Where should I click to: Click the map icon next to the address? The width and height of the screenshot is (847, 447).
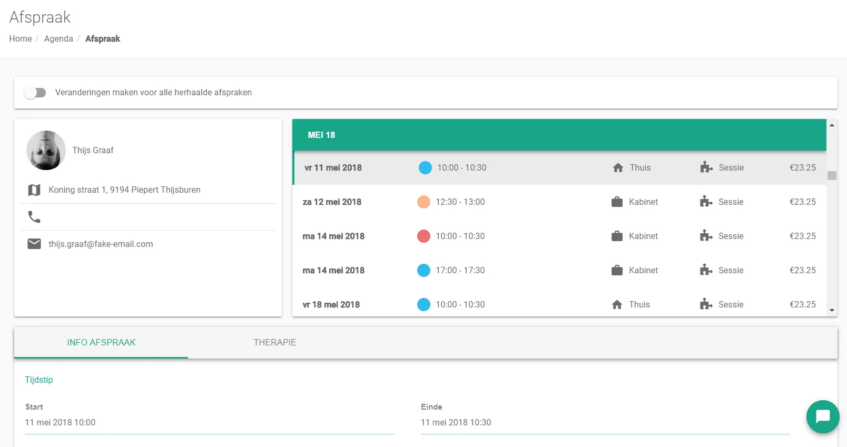click(x=34, y=190)
